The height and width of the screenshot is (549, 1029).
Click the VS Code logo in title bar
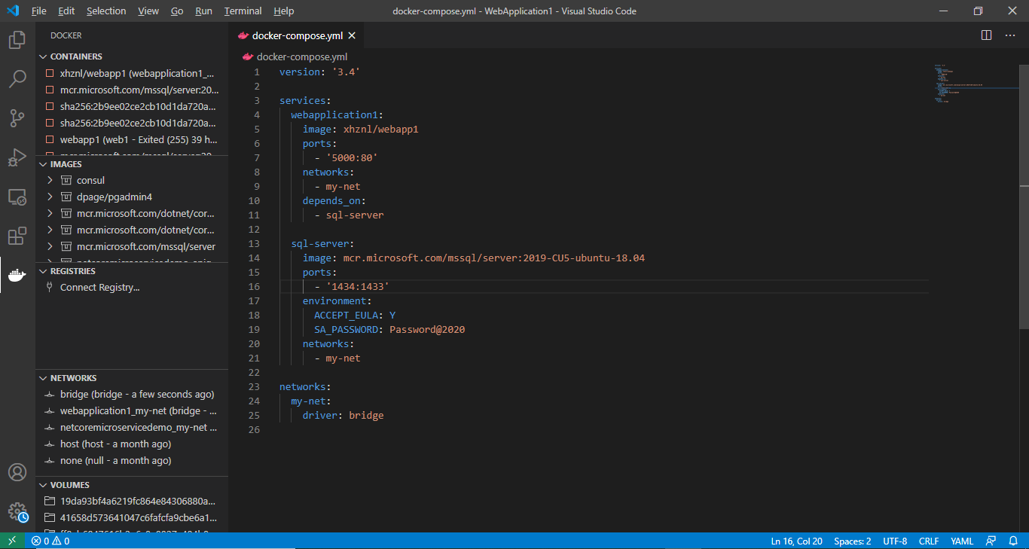click(x=13, y=11)
